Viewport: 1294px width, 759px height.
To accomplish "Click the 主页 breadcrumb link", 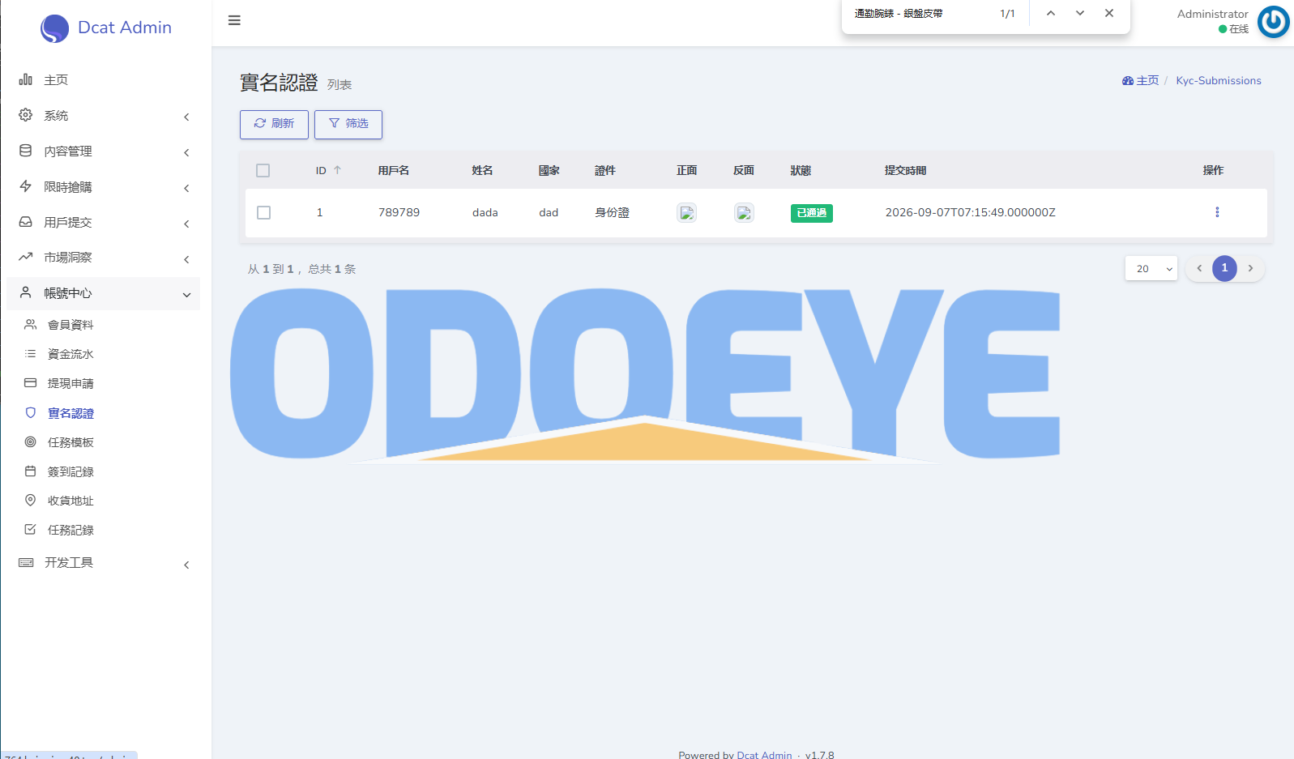I will pyautogui.click(x=1140, y=80).
